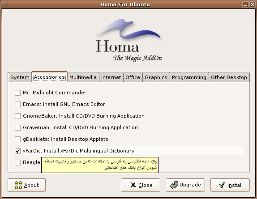257x199 pixels.
Task: Close window with title bar X
Action: (x=252, y=4)
